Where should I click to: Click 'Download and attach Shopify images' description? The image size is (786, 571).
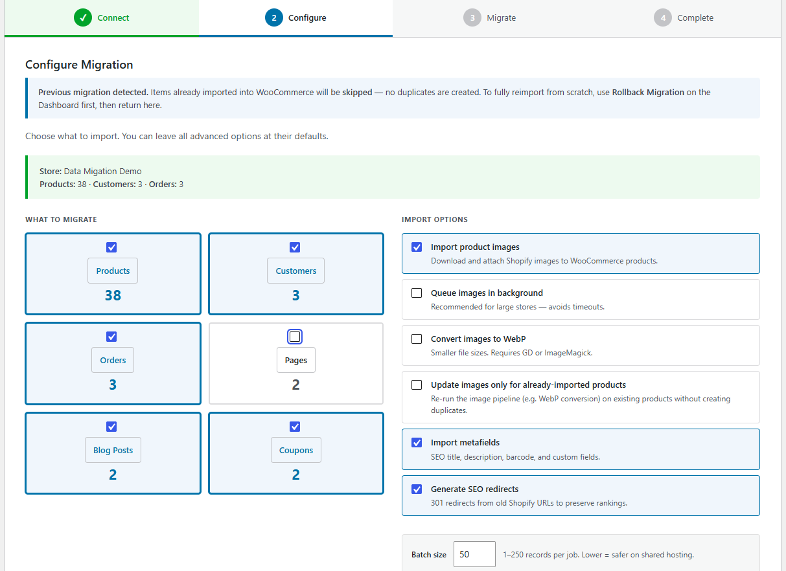tap(544, 261)
